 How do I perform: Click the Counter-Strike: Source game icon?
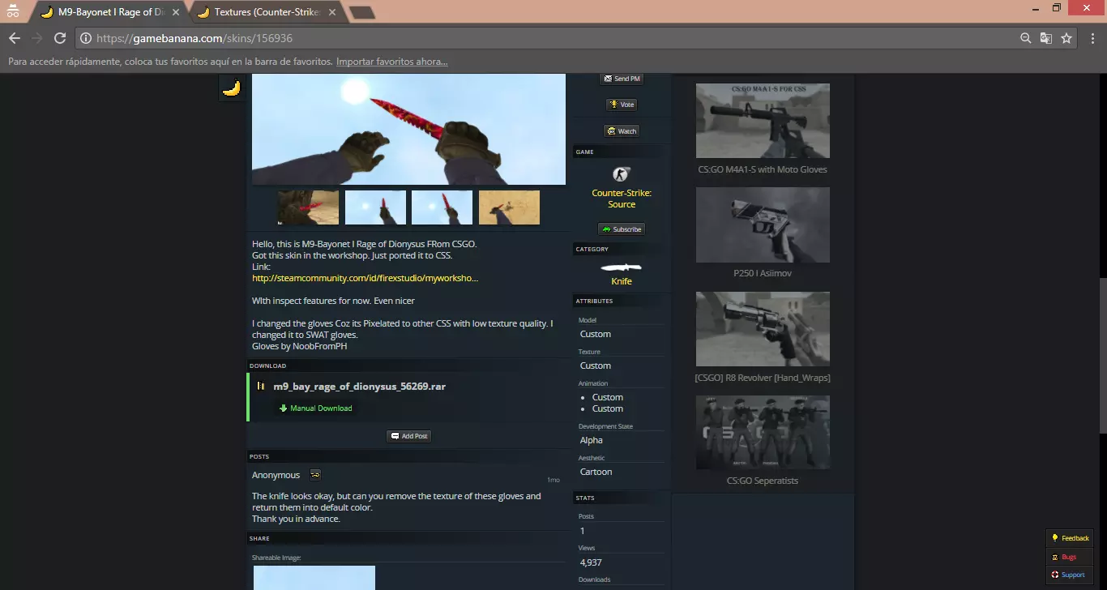tap(622, 173)
